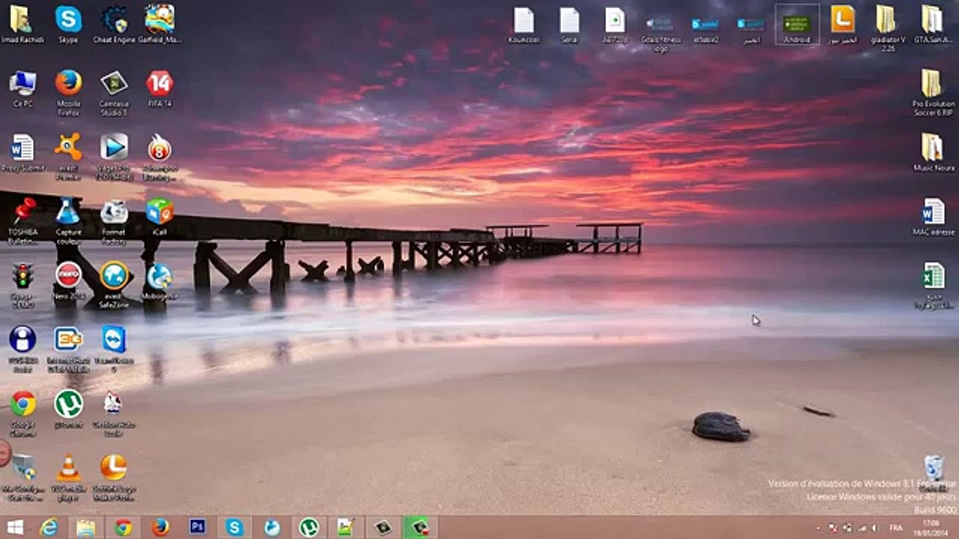The image size is (959, 539).
Task: Click the Cheat Engine desktop icon
Action: coord(114,20)
